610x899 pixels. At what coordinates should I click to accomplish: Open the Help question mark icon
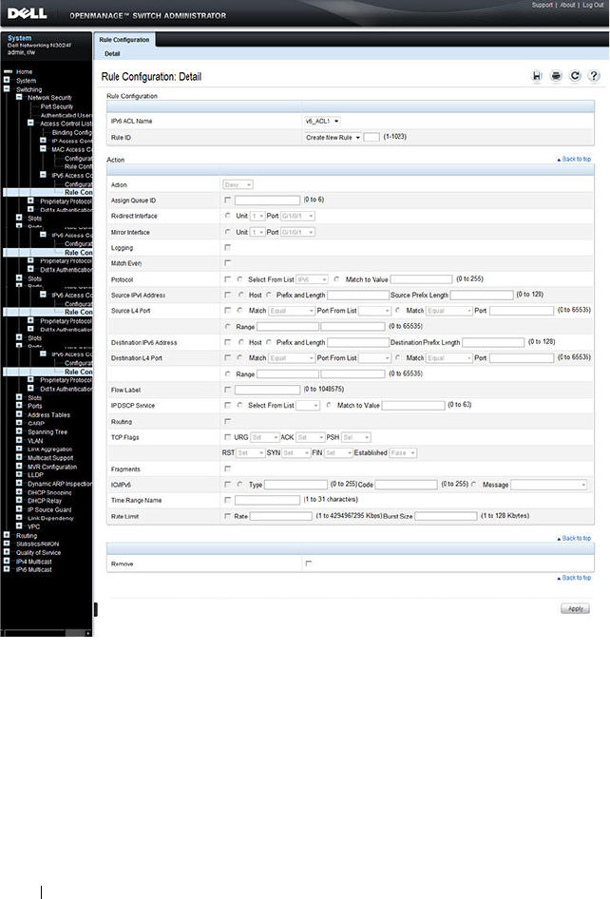[x=594, y=76]
